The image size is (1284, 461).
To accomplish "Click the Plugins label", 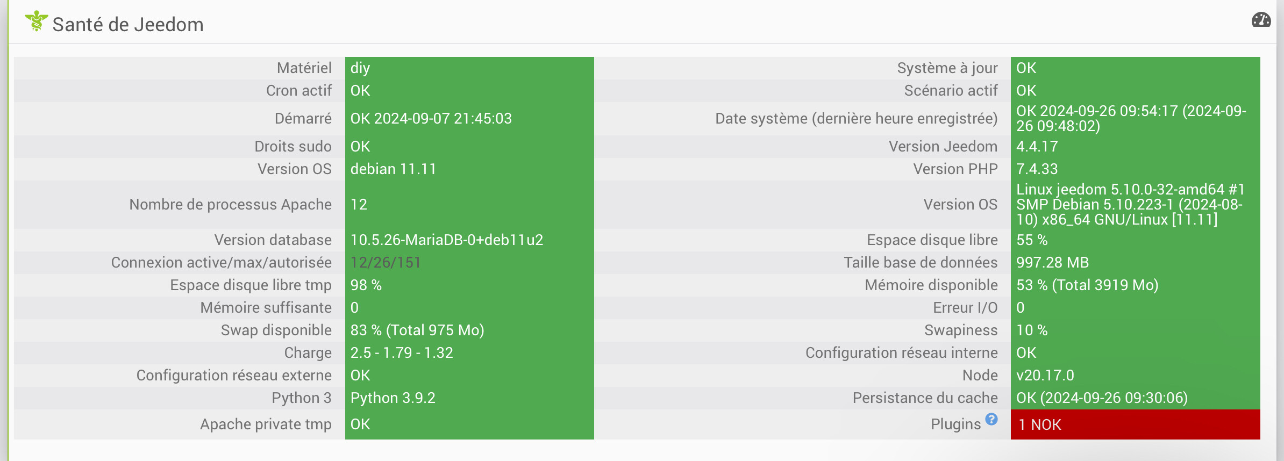I will [x=955, y=424].
